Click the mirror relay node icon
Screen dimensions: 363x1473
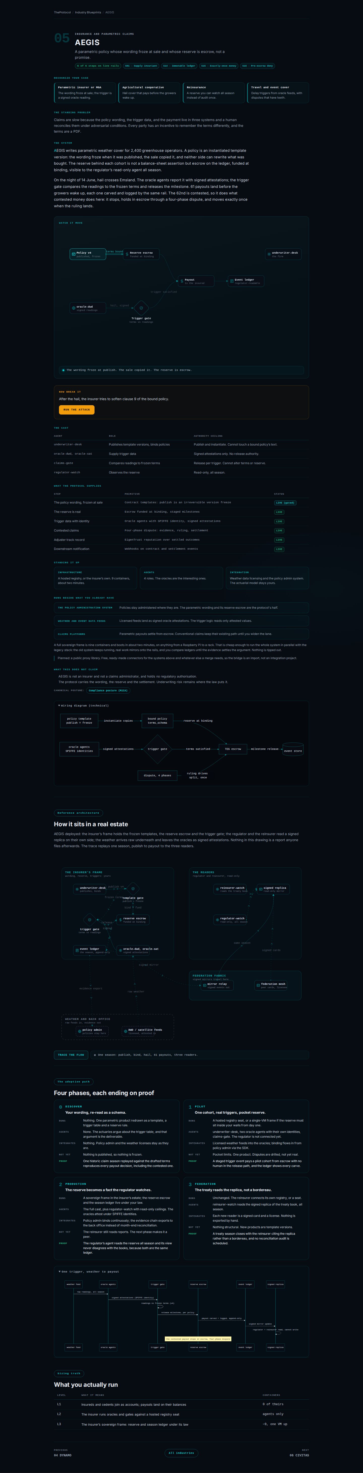pyautogui.click(x=204, y=985)
